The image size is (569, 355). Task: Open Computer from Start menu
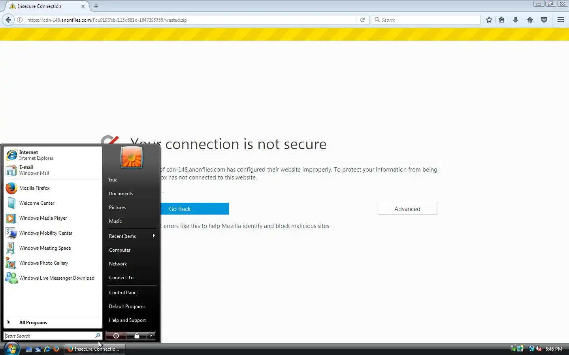click(x=131, y=250)
